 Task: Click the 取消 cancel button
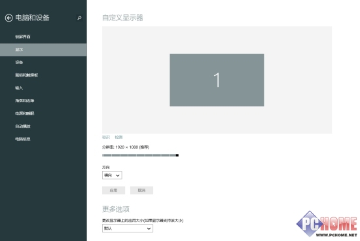coord(141,190)
